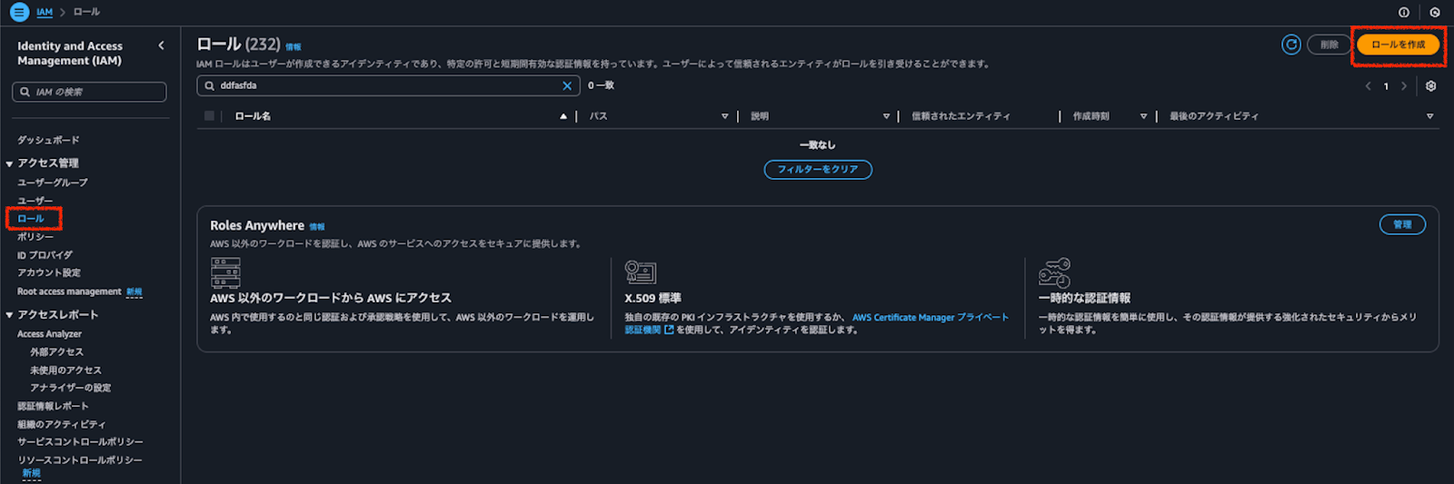Open Root access management in sidebar

click(x=69, y=291)
